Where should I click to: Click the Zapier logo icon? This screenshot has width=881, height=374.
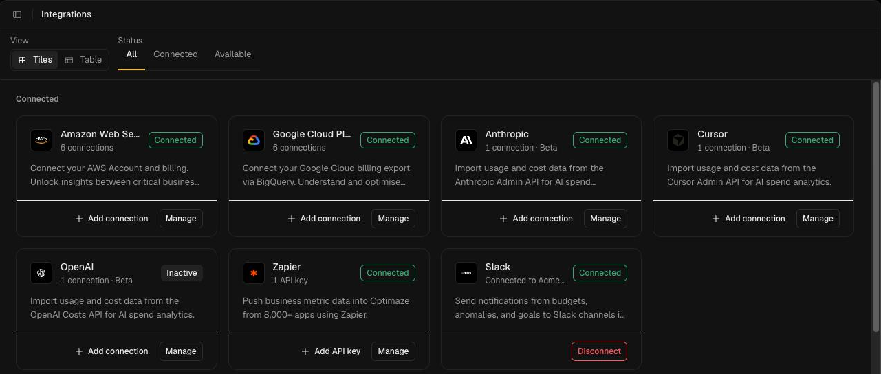[254, 273]
